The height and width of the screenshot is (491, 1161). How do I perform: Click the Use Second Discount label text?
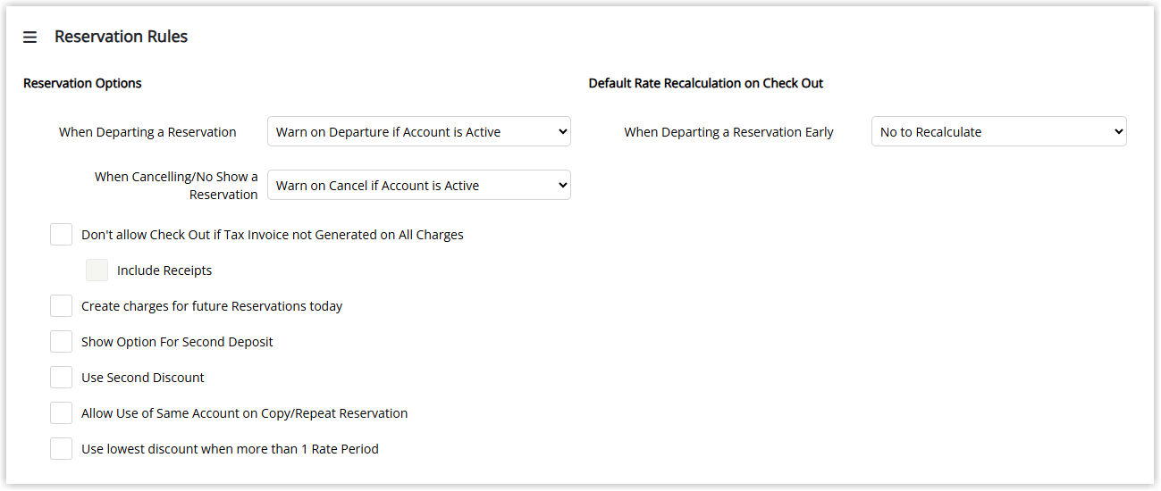click(x=143, y=378)
